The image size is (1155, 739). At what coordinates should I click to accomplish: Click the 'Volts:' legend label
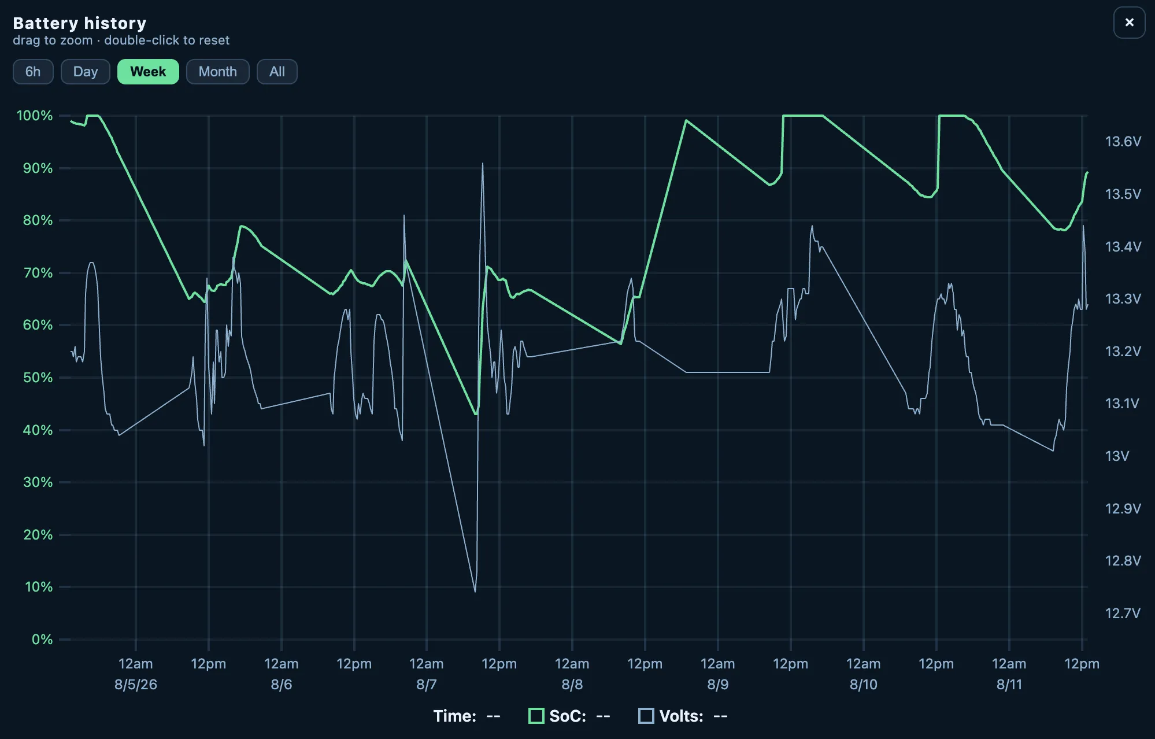tap(682, 716)
